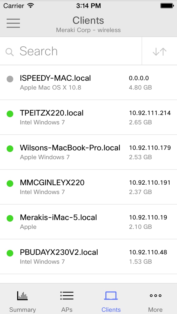Image resolution: width=177 pixels, height=314 pixels.
Task: Select PBUDAYX230V2.local client row
Action: pyautogui.click(x=88, y=257)
